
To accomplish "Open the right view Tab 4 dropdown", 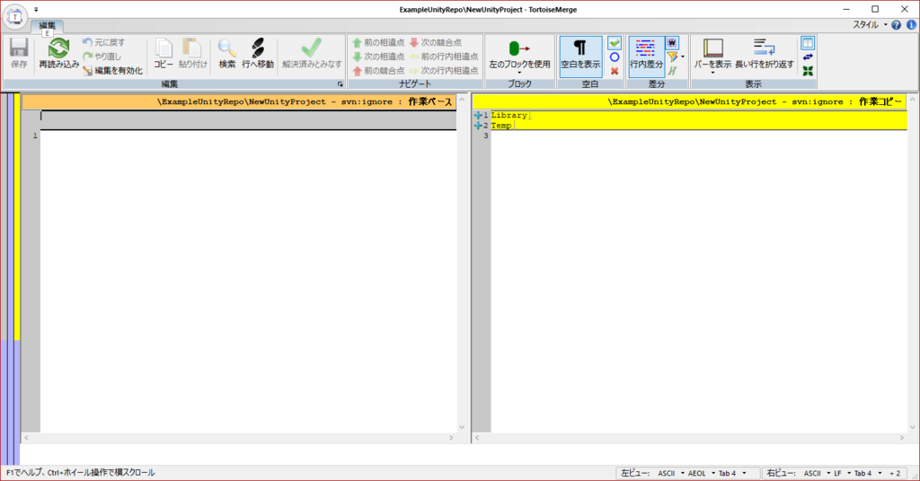I will pyautogui.click(x=868, y=474).
